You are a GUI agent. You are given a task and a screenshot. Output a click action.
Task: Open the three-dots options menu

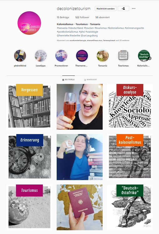pos(134,8)
